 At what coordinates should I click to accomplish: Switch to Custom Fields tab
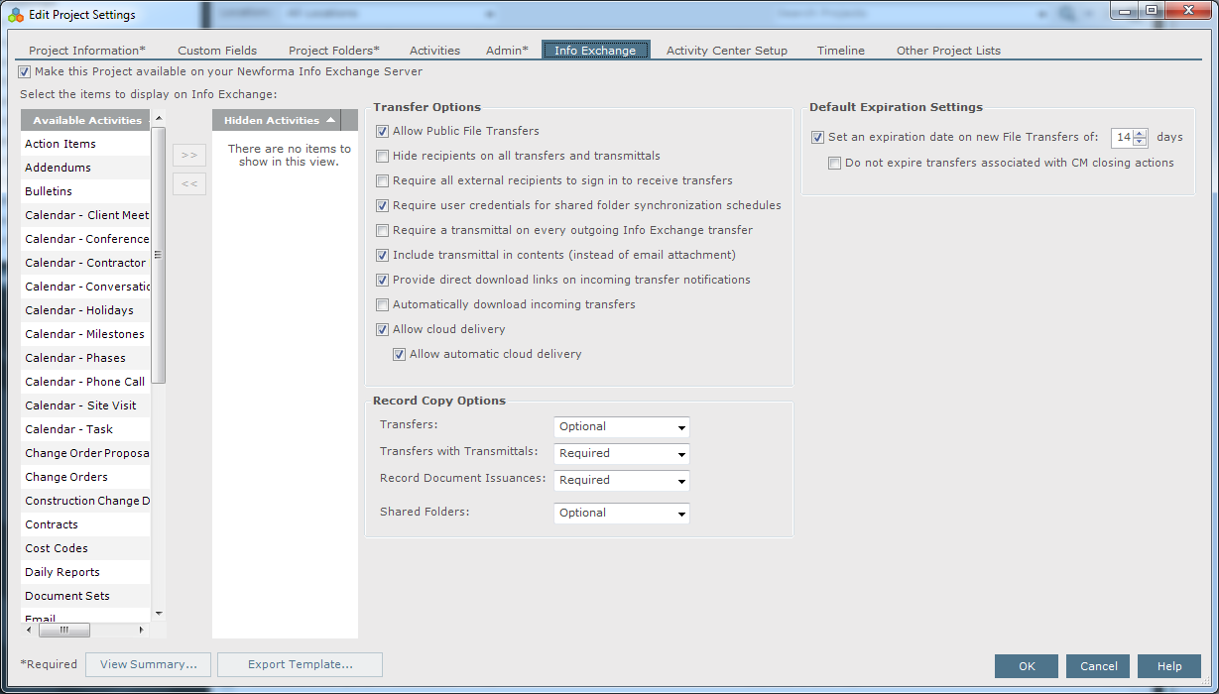[x=217, y=51]
